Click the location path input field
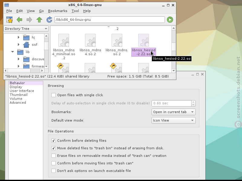Image resolution: width=242 pixels, height=181 pixels. click(x=110, y=20)
